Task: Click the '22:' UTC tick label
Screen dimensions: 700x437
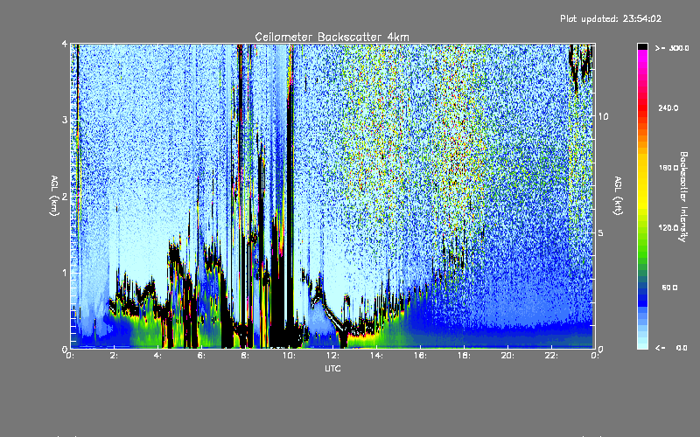Action: [551, 356]
